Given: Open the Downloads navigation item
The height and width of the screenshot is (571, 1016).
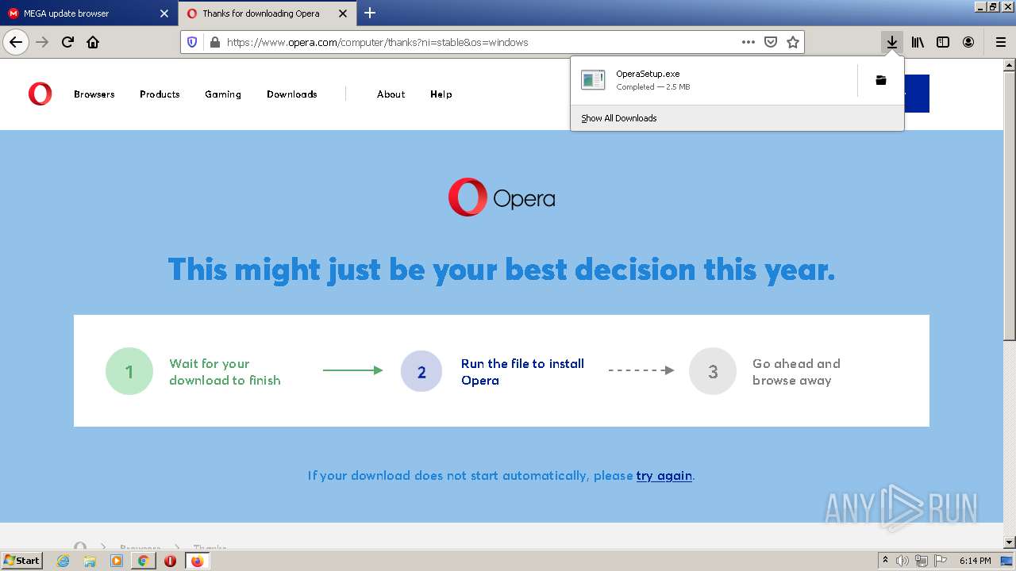Looking at the screenshot, I should 292,94.
